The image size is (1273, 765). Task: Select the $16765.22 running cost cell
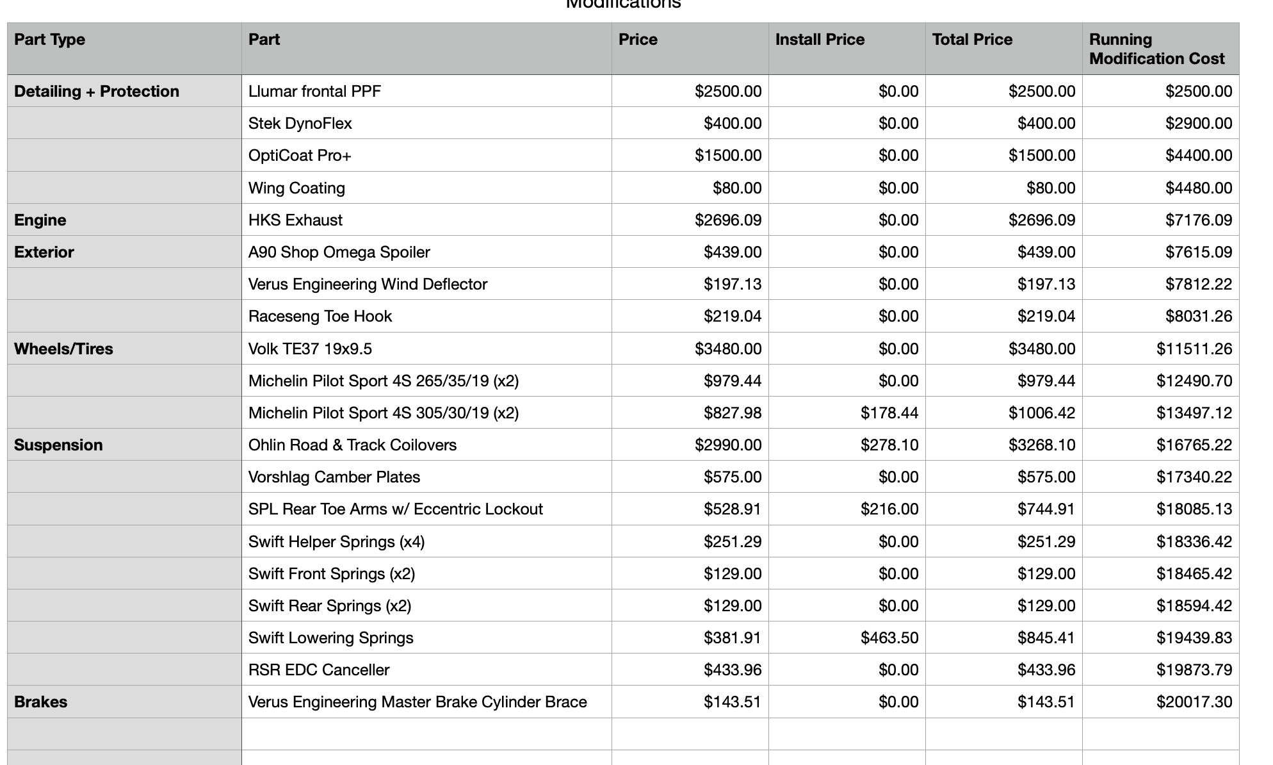tap(1160, 445)
